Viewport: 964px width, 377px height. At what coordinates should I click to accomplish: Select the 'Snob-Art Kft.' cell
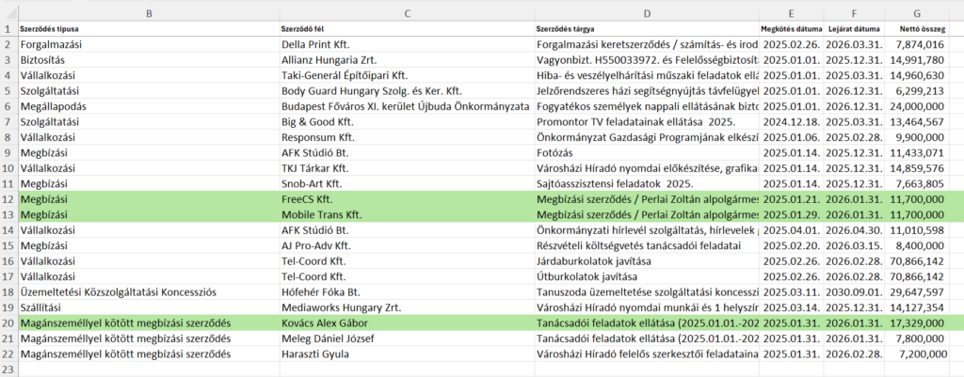(x=407, y=183)
